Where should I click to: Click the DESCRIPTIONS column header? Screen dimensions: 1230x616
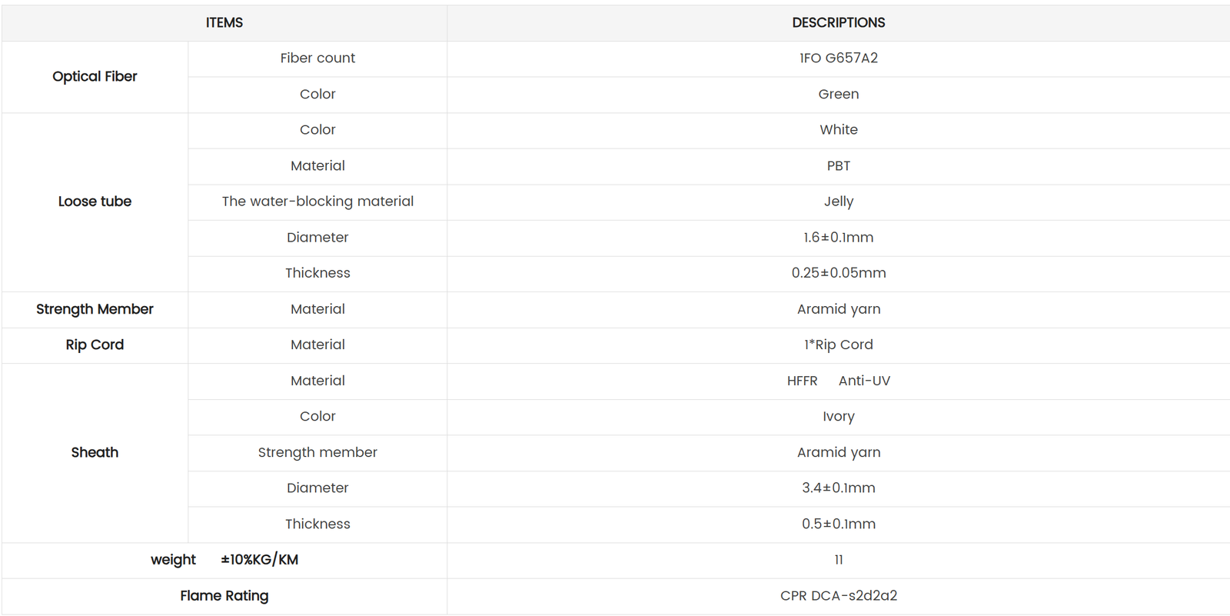pyautogui.click(x=838, y=23)
